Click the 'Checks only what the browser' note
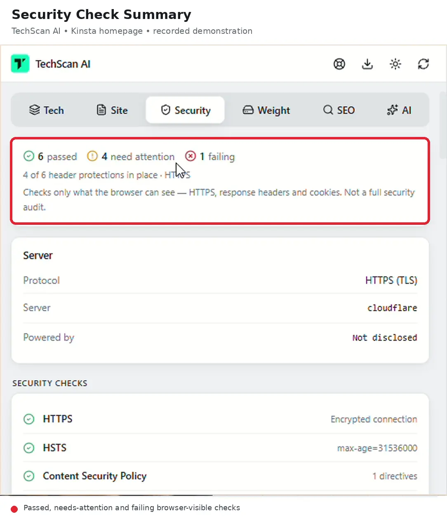The height and width of the screenshot is (528, 447). [x=219, y=200]
